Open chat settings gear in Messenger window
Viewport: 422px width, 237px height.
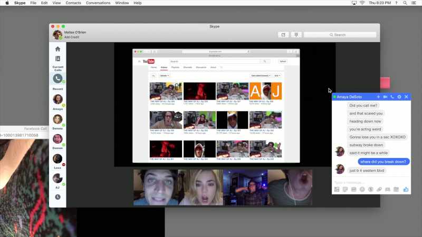pos(399,97)
